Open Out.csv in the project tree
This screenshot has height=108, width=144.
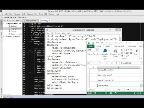coord(12,31)
